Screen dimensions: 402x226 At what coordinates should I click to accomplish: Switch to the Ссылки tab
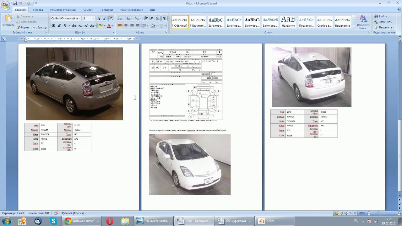click(x=88, y=10)
